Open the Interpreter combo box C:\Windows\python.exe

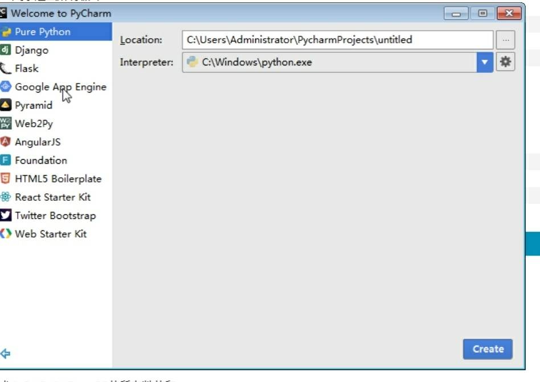pos(337,62)
